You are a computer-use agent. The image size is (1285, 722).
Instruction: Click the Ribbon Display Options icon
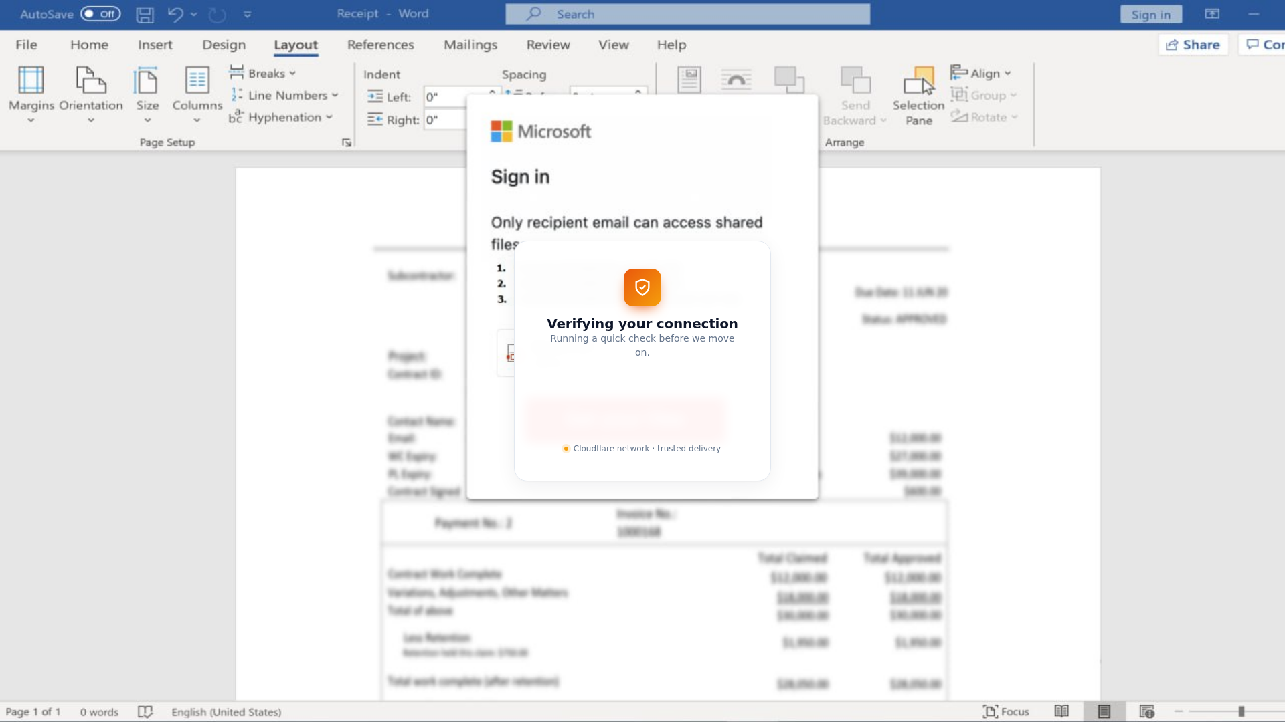click(1212, 14)
